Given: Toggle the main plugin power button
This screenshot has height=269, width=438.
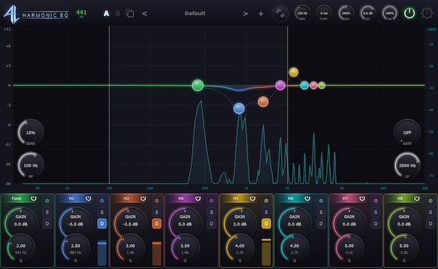Looking at the screenshot, I should click(410, 13).
